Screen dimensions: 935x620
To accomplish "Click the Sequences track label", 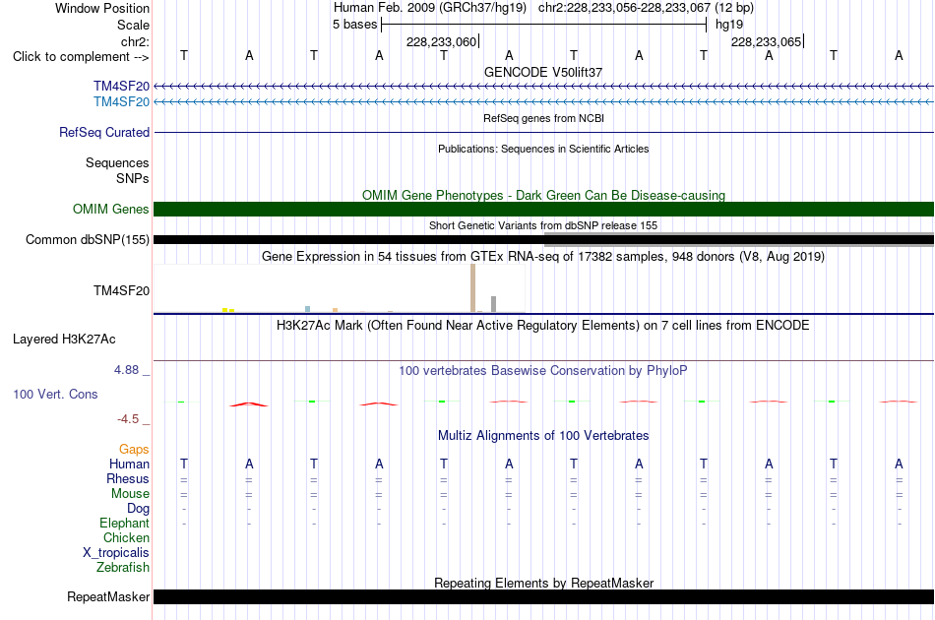I will tap(117, 162).
